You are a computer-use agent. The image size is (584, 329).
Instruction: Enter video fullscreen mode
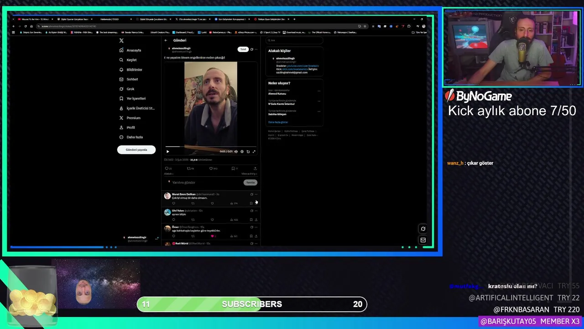[x=254, y=151]
